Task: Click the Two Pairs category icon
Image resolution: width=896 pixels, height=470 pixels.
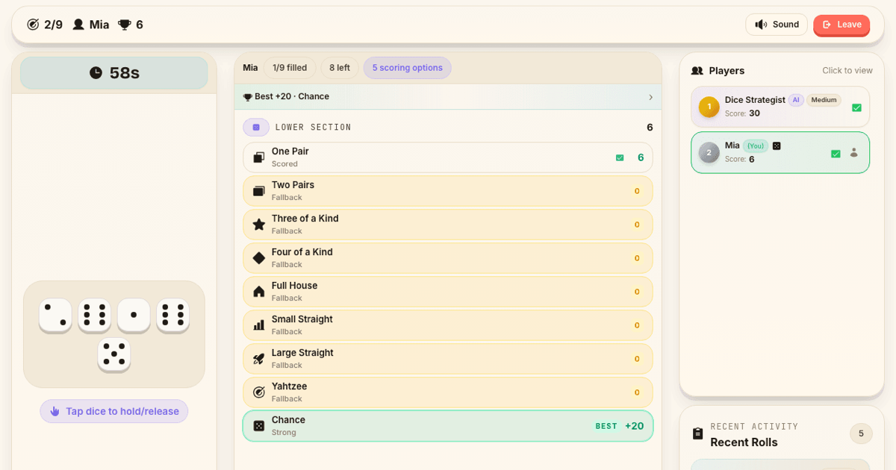Action: (x=259, y=191)
